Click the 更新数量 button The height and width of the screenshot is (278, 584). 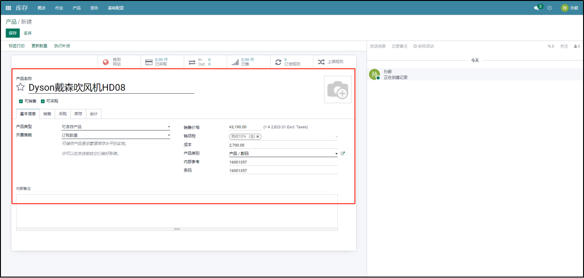pyautogui.click(x=40, y=46)
